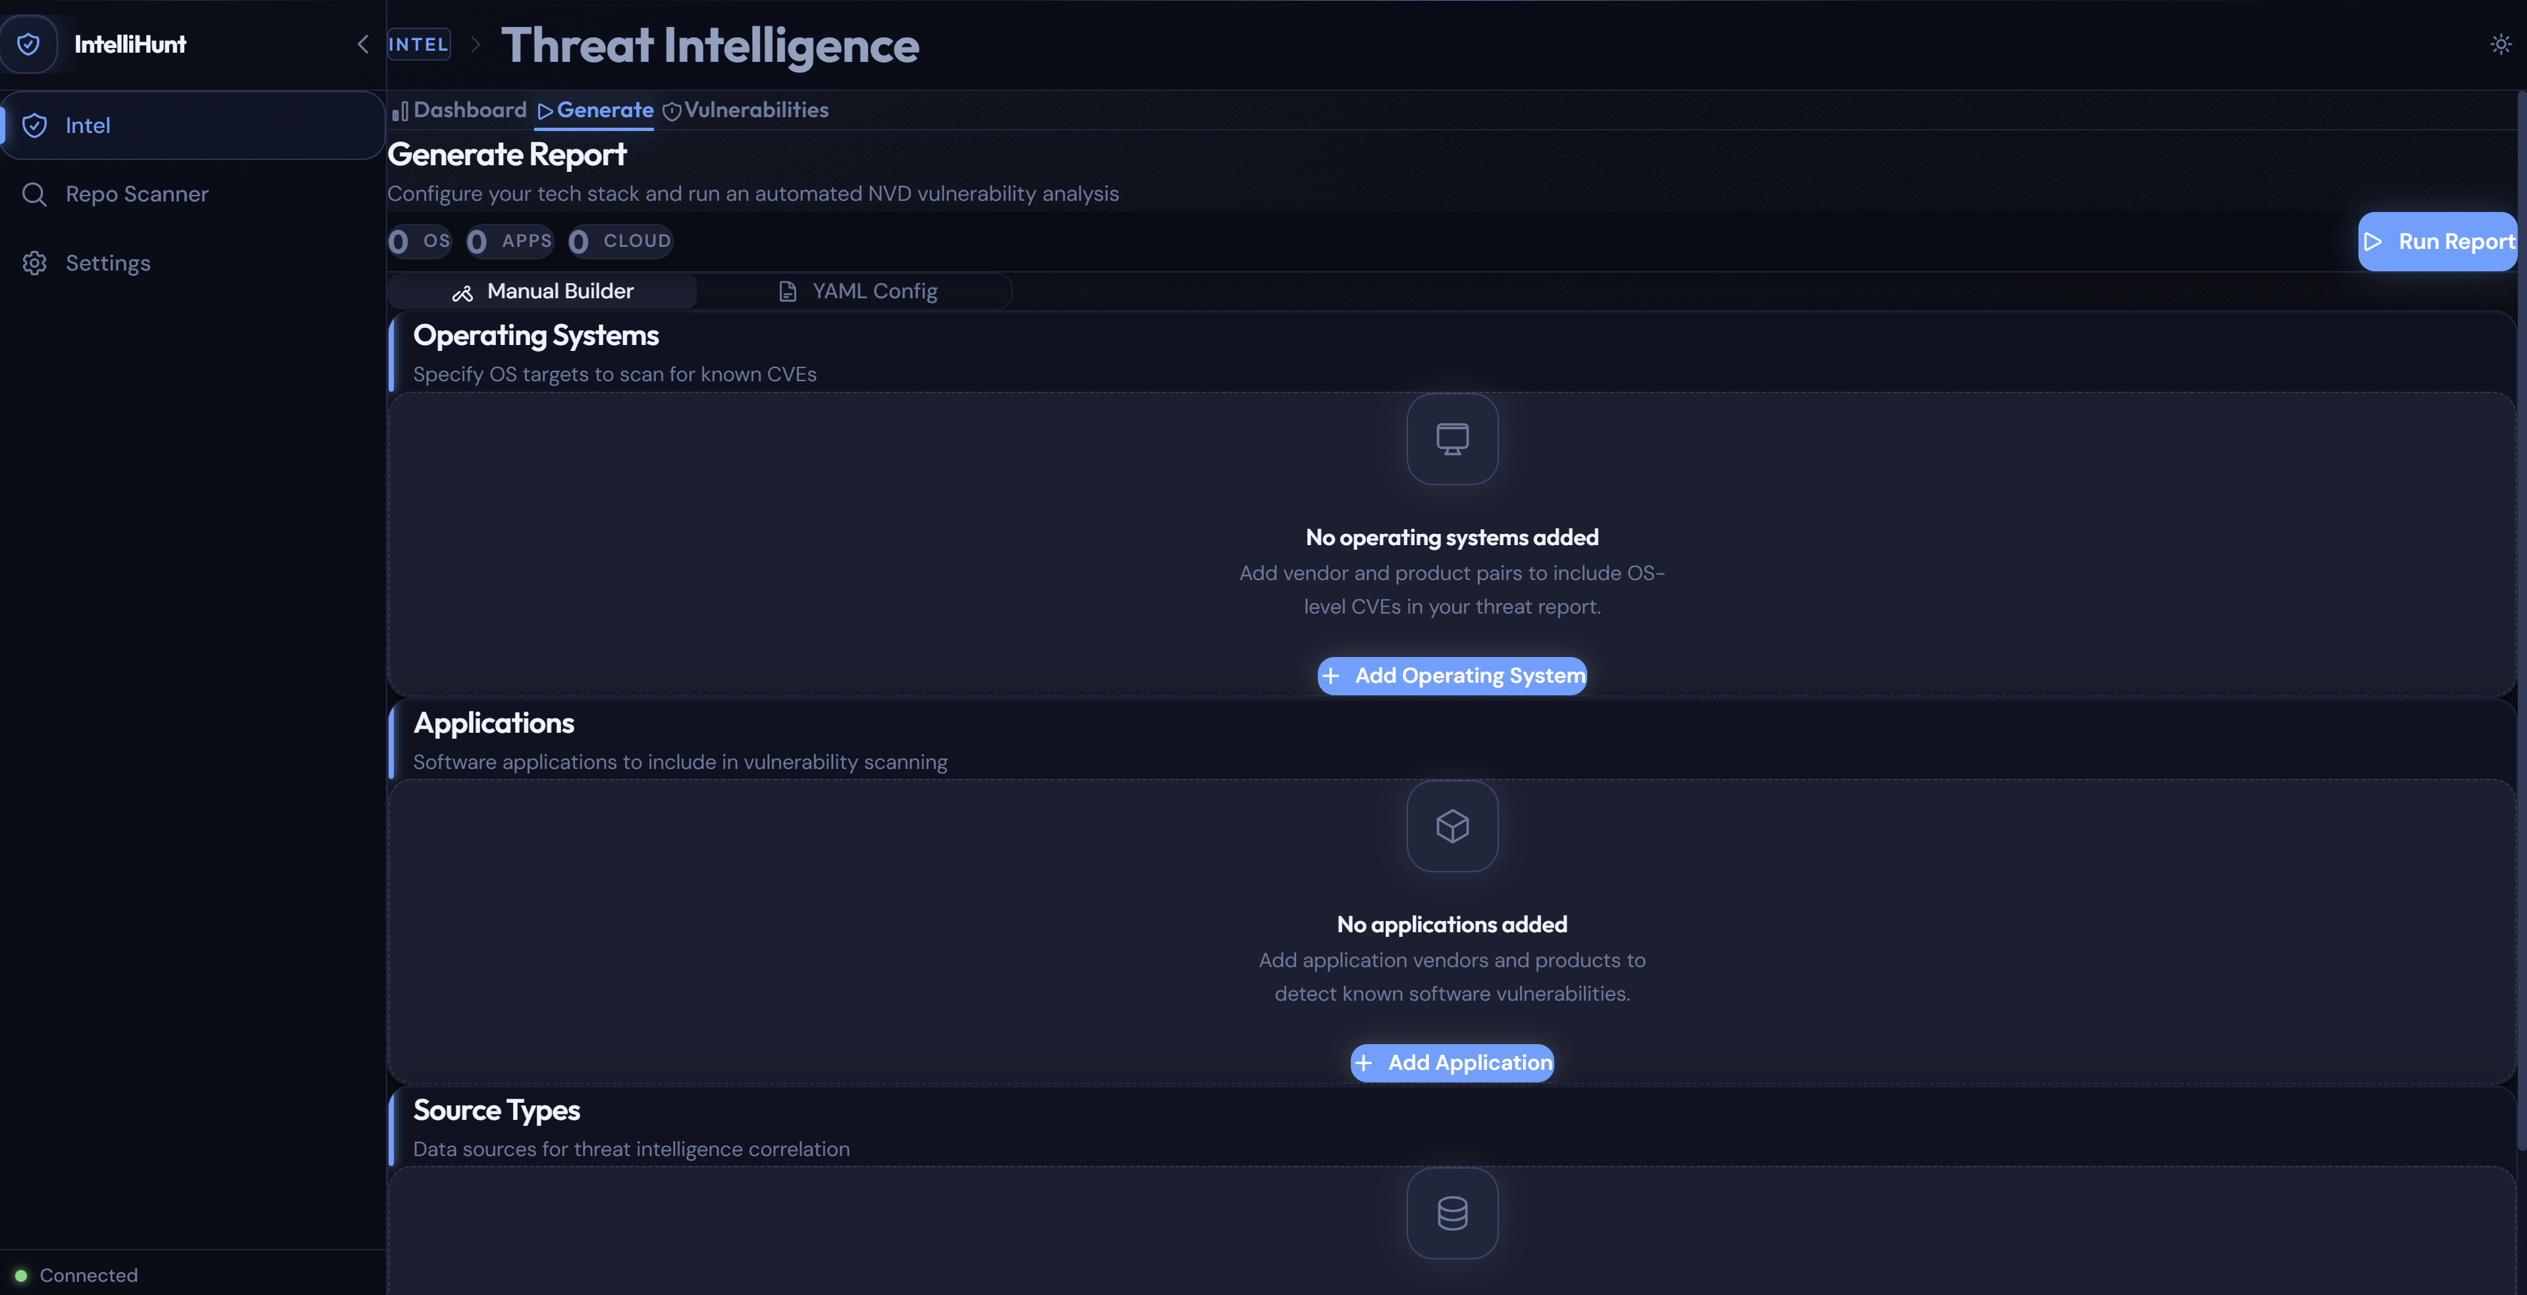Click the cube icon in Applications section
Image resolution: width=2527 pixels, height=1295 pixels.
(x=1452, y=826)
